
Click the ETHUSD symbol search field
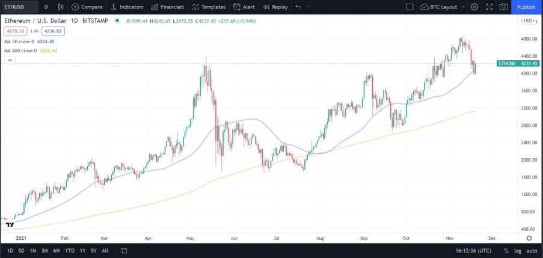click(x=19, y=7)
